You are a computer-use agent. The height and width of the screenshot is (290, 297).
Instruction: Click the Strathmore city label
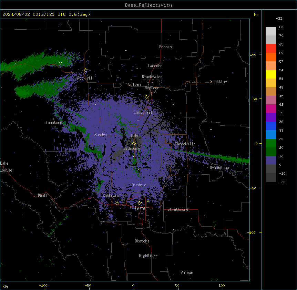178,209
